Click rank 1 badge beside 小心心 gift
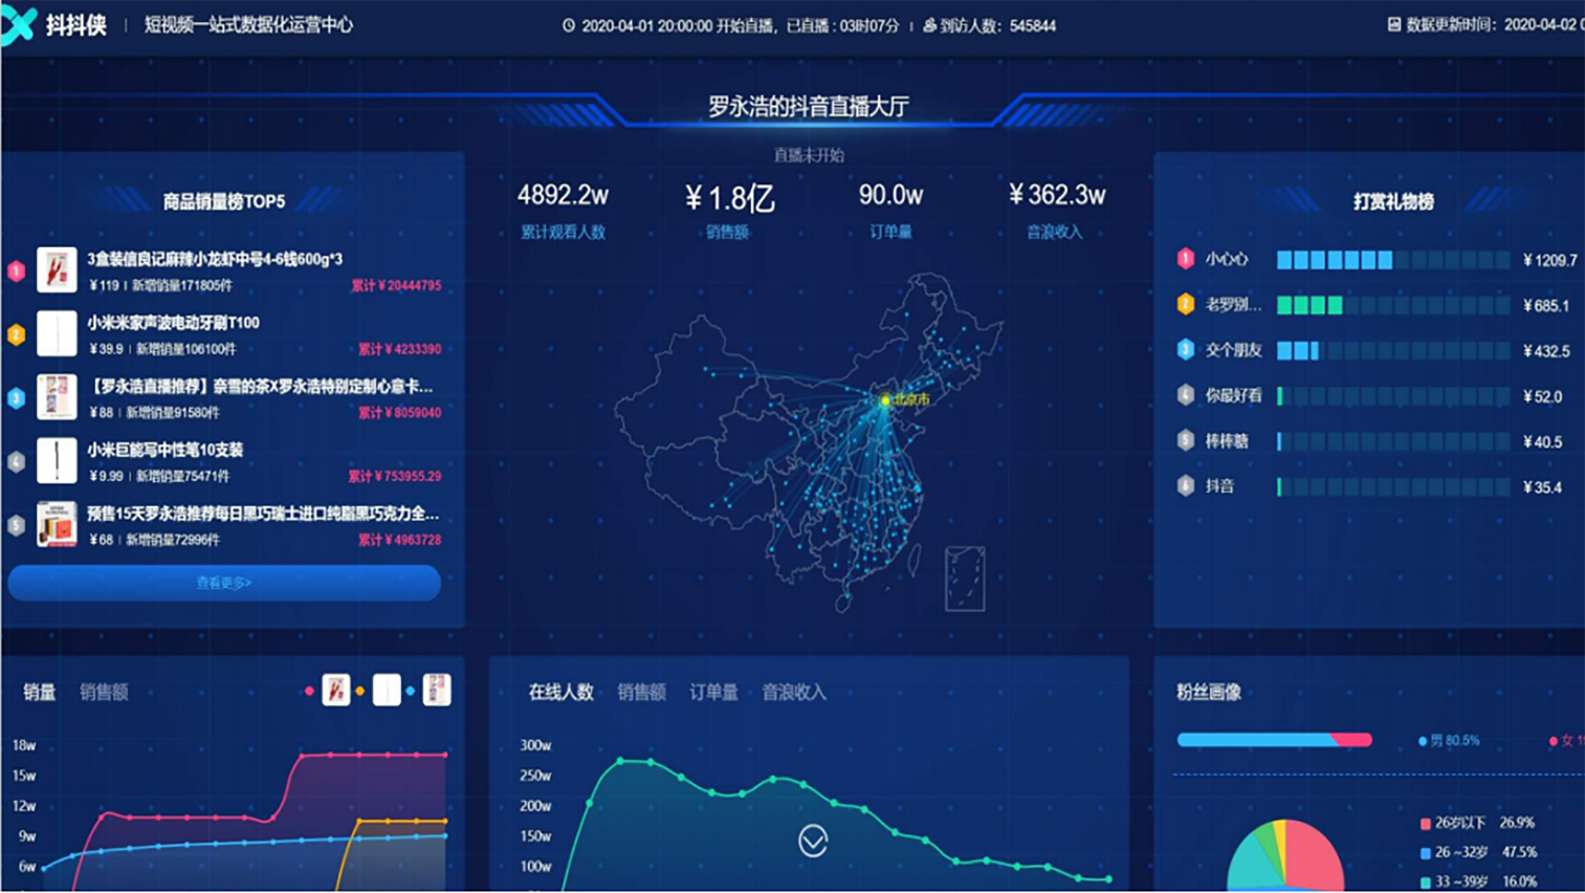The width and height of the screenshot is (1585, 893). click(x=1185, y=259)
